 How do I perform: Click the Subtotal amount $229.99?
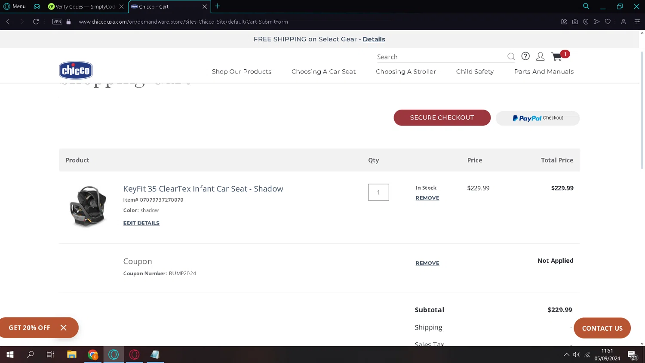559,310
